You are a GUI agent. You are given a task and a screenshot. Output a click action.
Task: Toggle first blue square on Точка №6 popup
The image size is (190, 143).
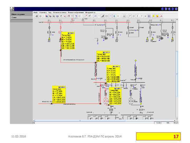[59, 87]
